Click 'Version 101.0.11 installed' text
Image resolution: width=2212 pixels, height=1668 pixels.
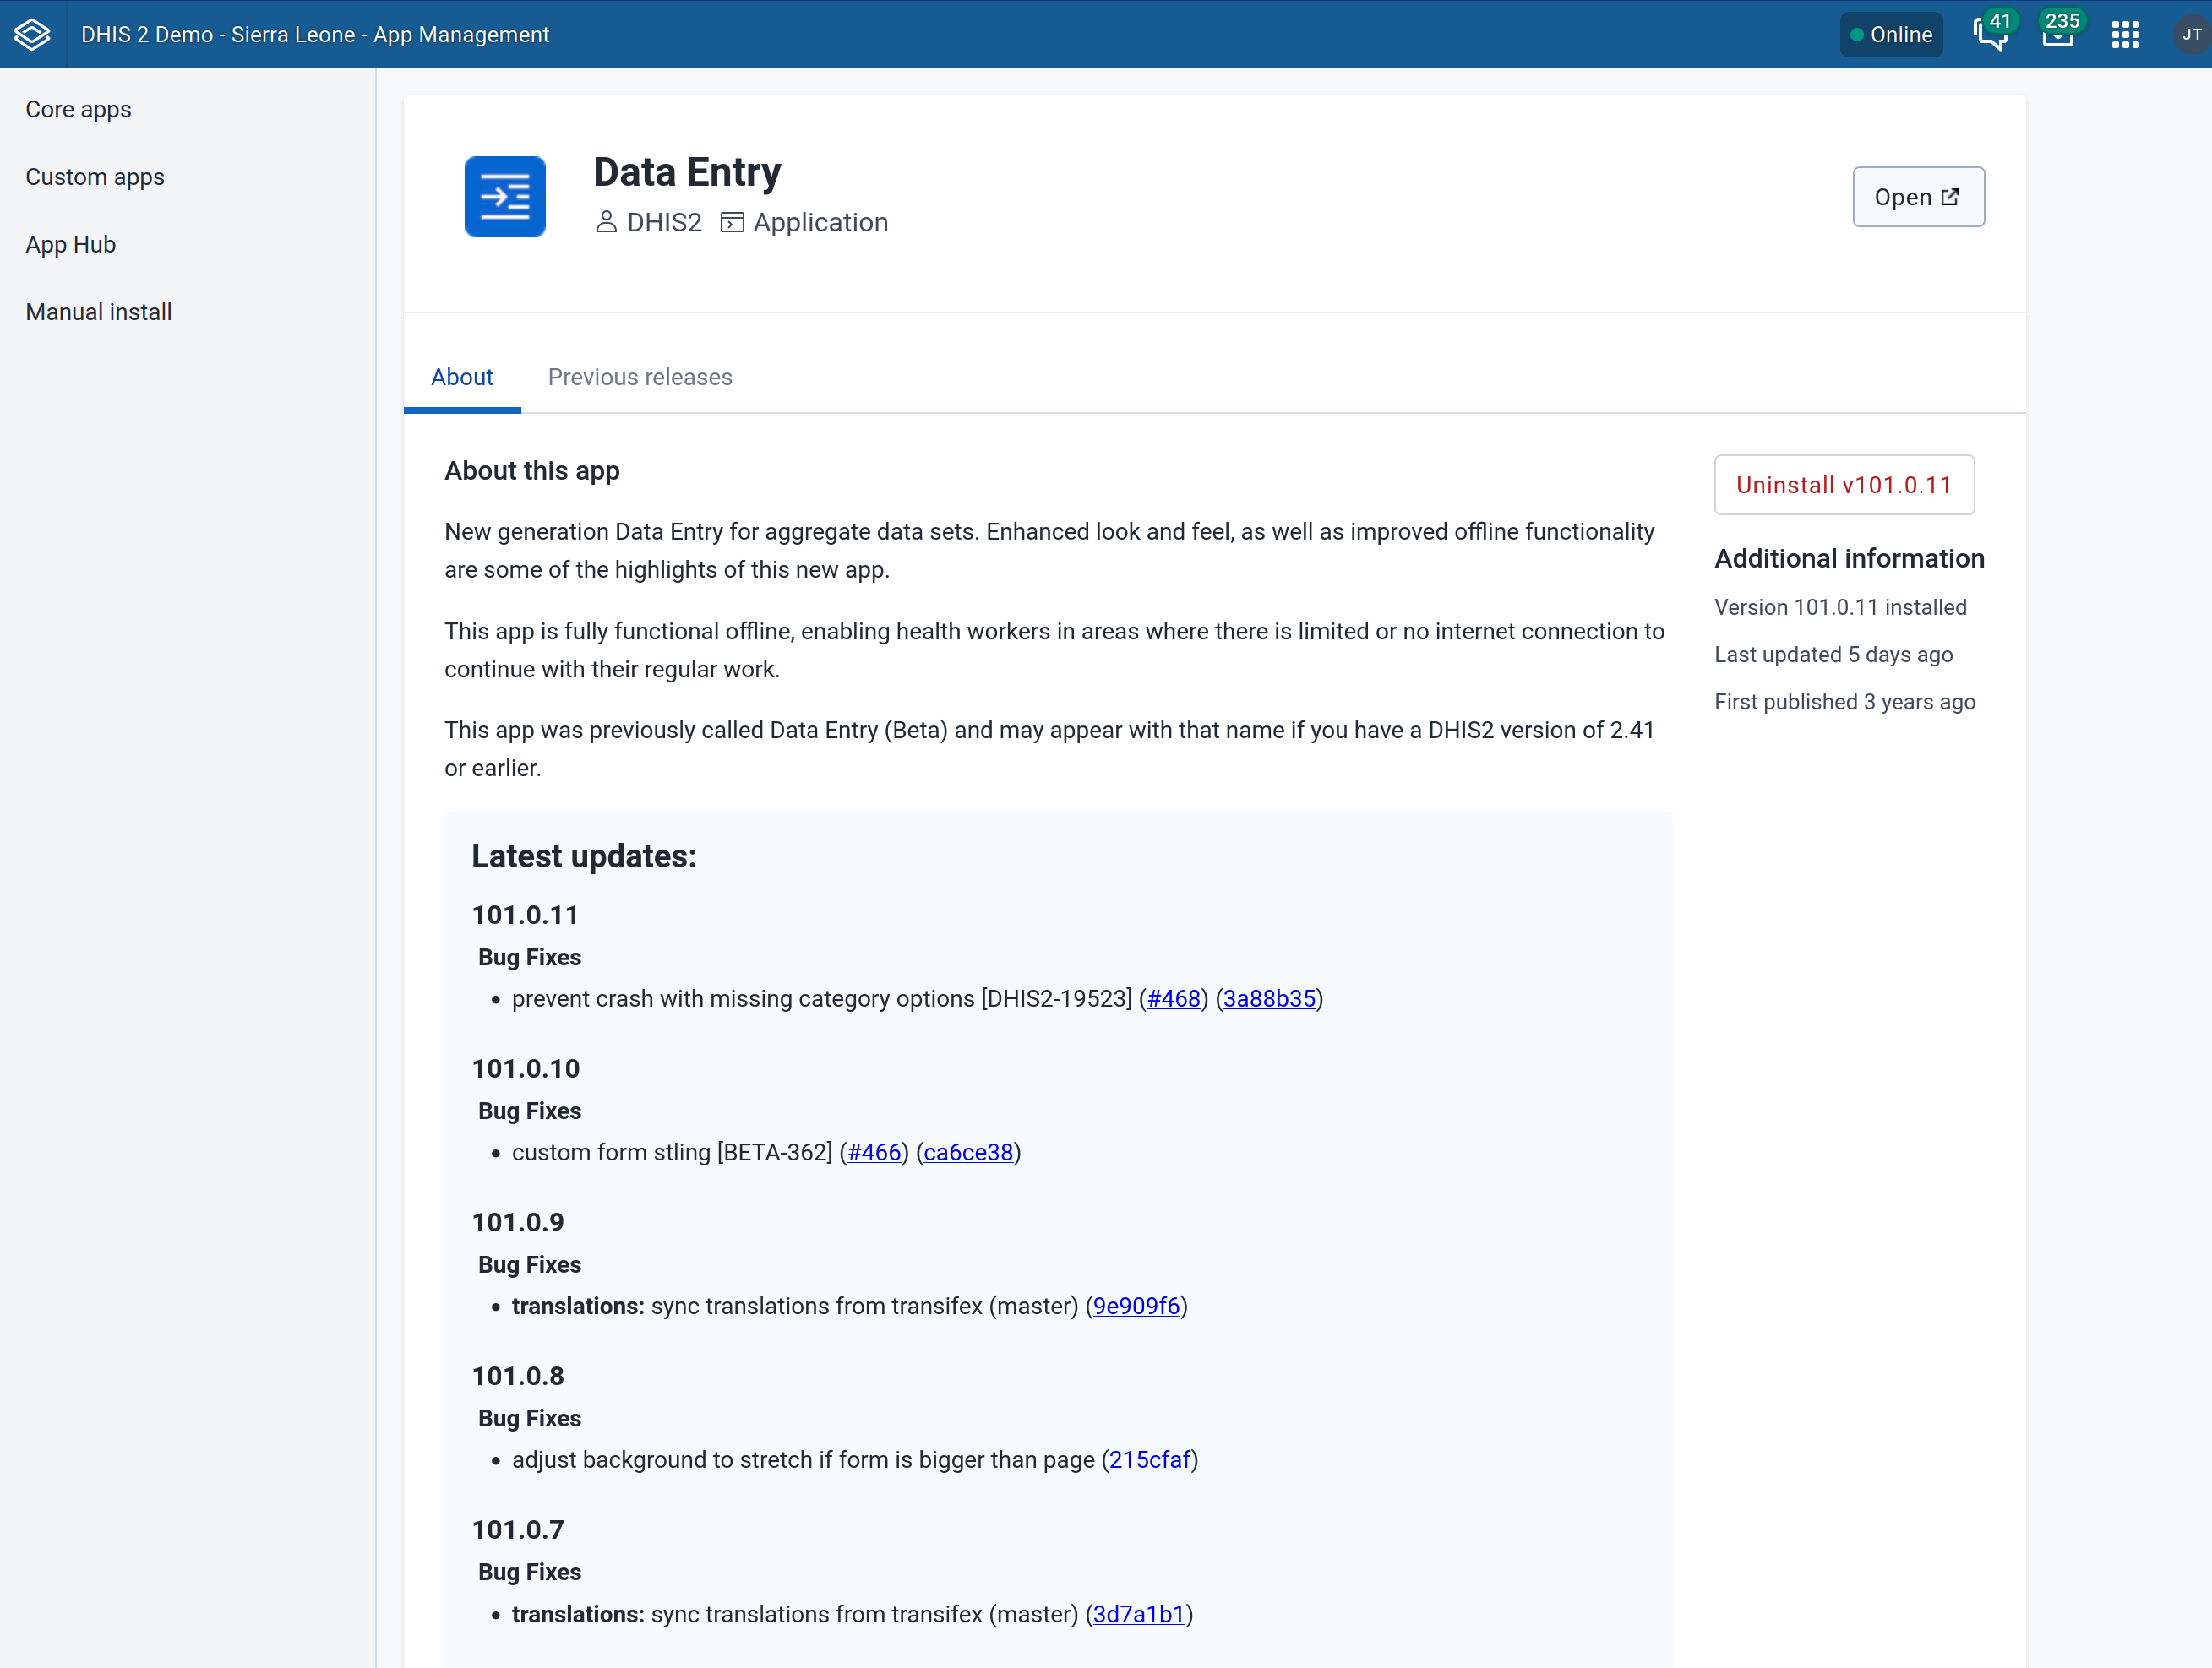[x=1840, y=607]
